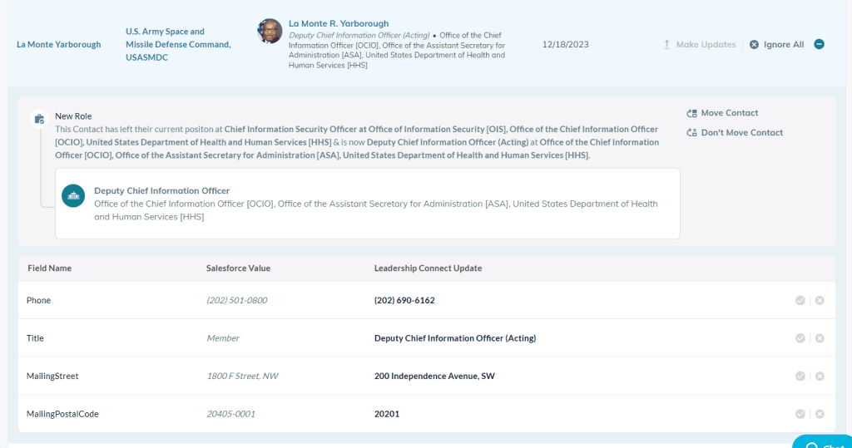This screenshot has height=448, width=852.
Task: Accept the Phone field update checkmark
Action: coord(800,300)
